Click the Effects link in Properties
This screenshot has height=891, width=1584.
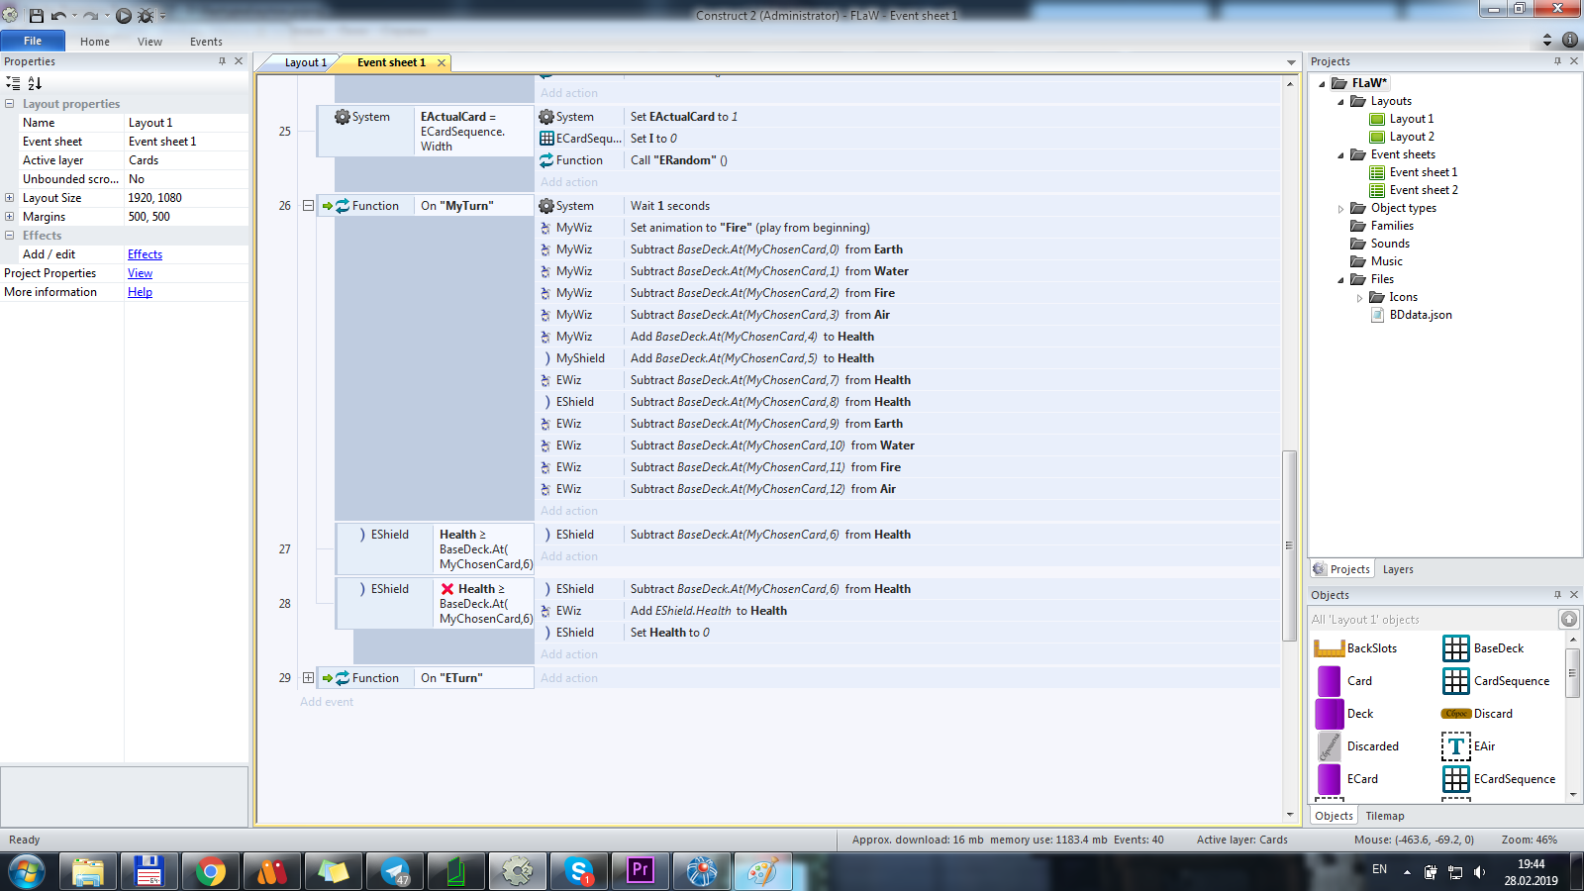click(x=145, y=254)
